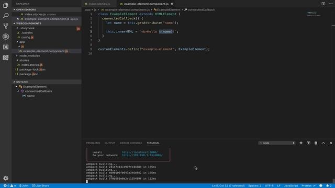Collapse the .storybook folder

(x=17, y=28)
